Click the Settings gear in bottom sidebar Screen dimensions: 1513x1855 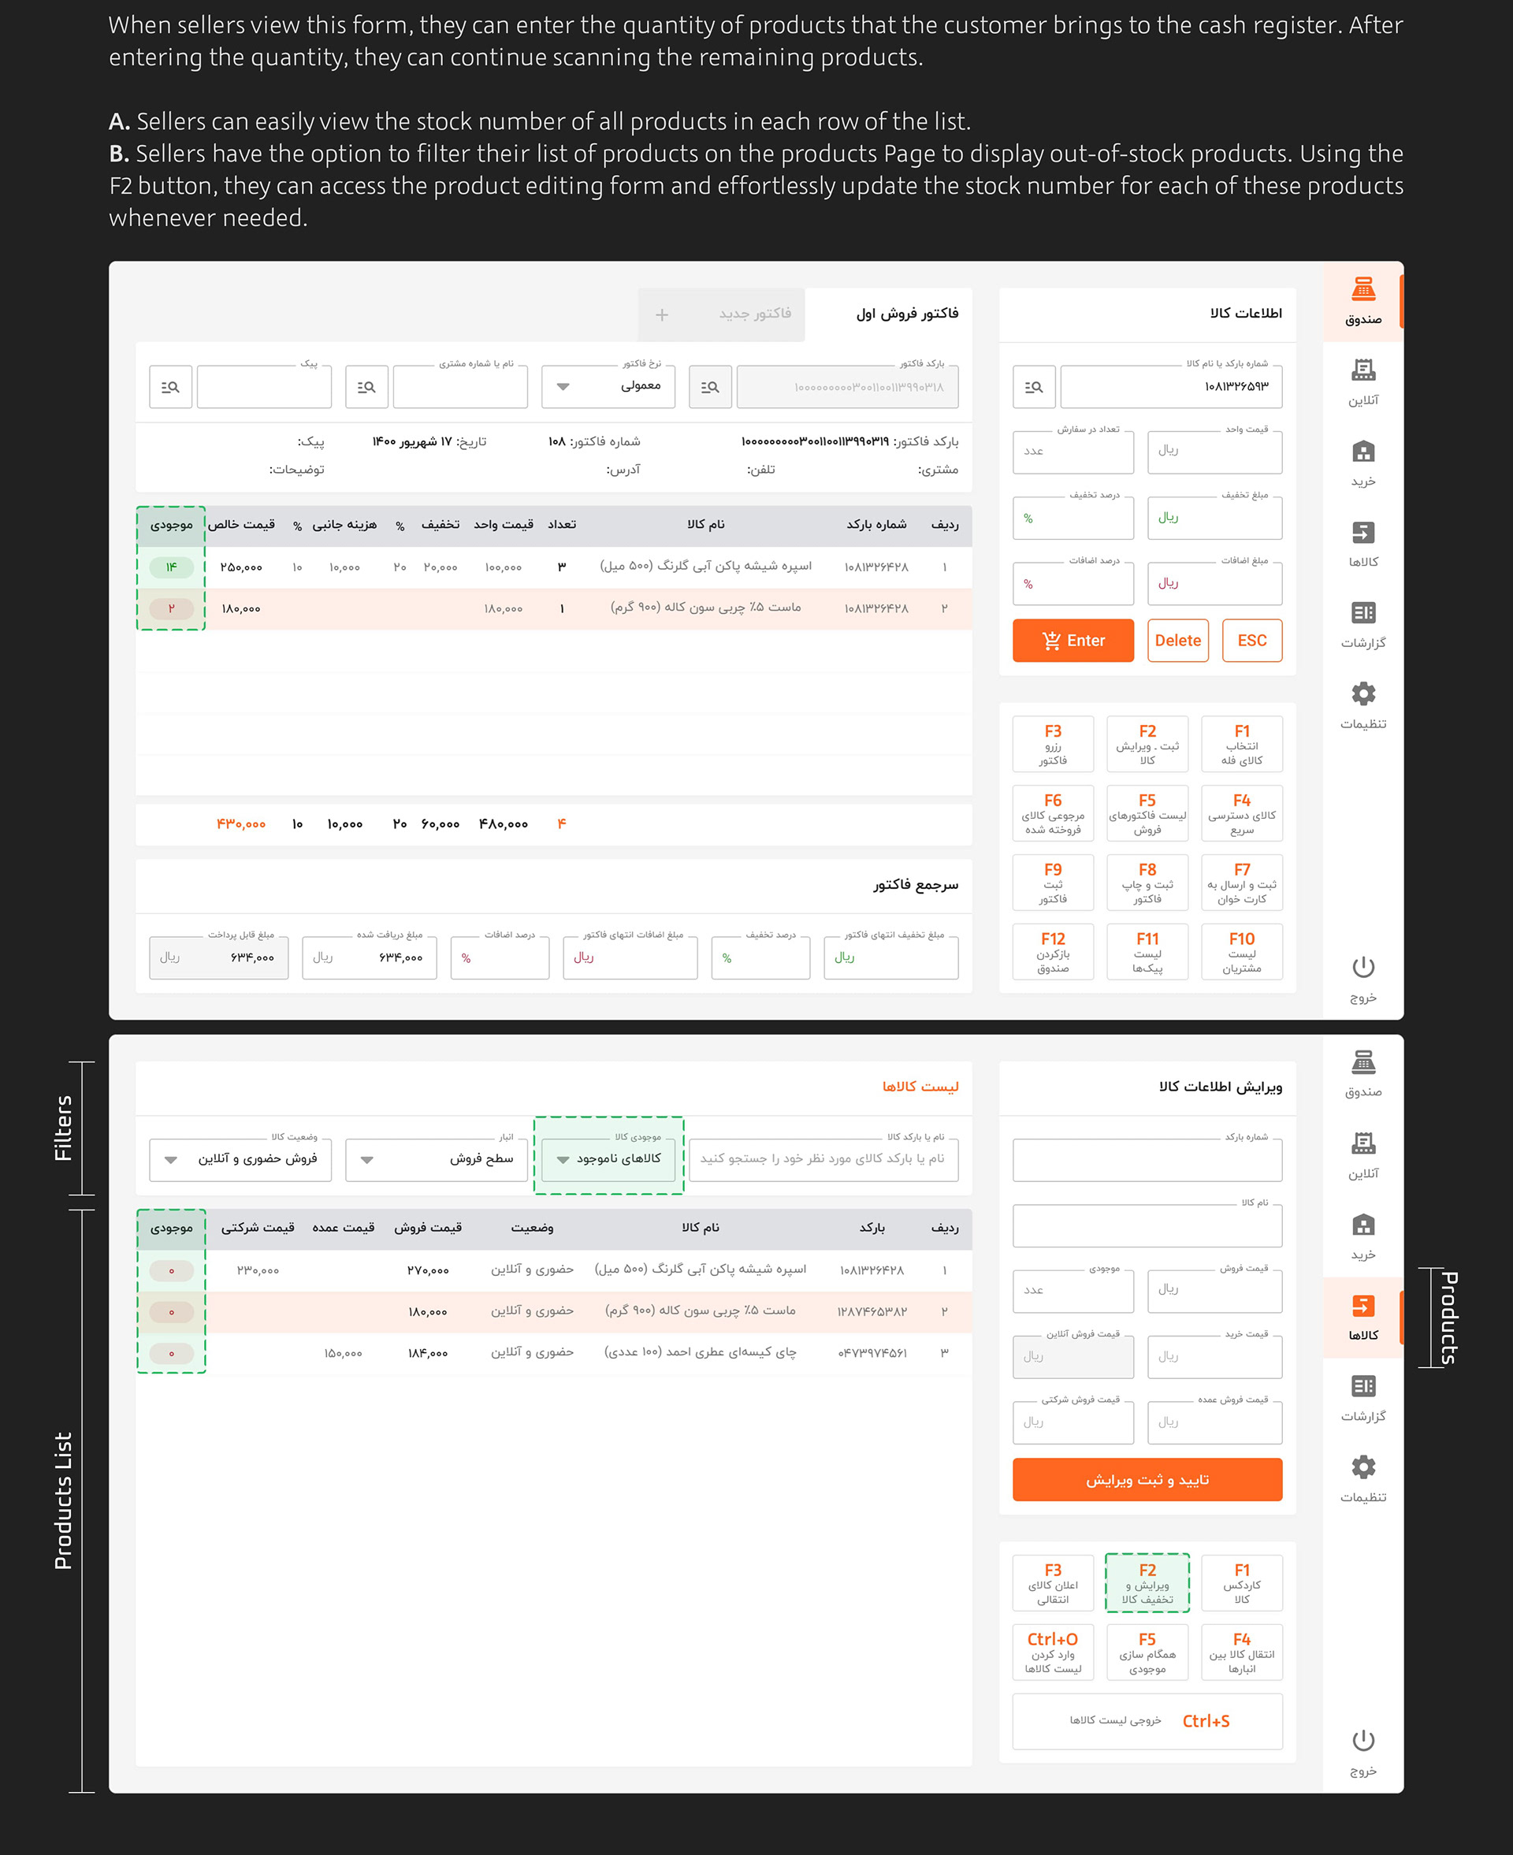(1362, 1467)
